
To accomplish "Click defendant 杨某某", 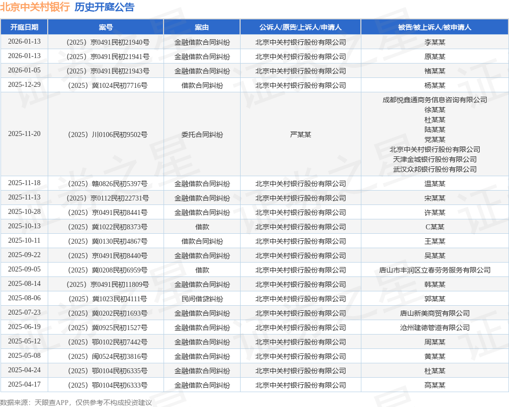I will (x=434, y=85).
